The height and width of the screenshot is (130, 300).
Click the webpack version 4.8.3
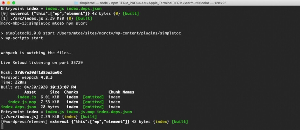coord(47,77)
